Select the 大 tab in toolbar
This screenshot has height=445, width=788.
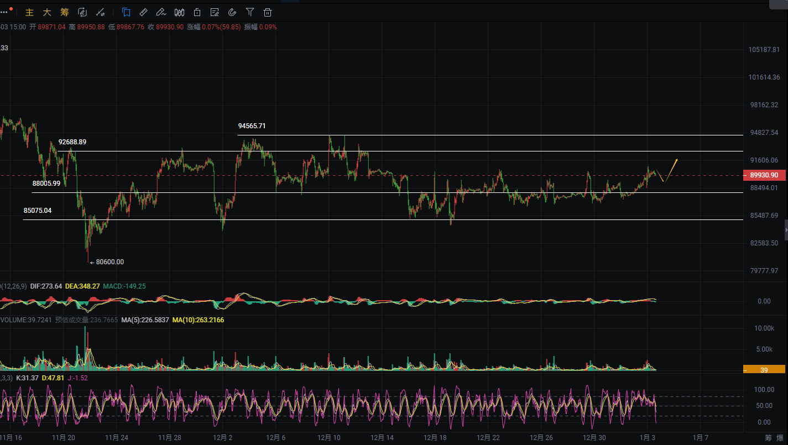(47, 12)
